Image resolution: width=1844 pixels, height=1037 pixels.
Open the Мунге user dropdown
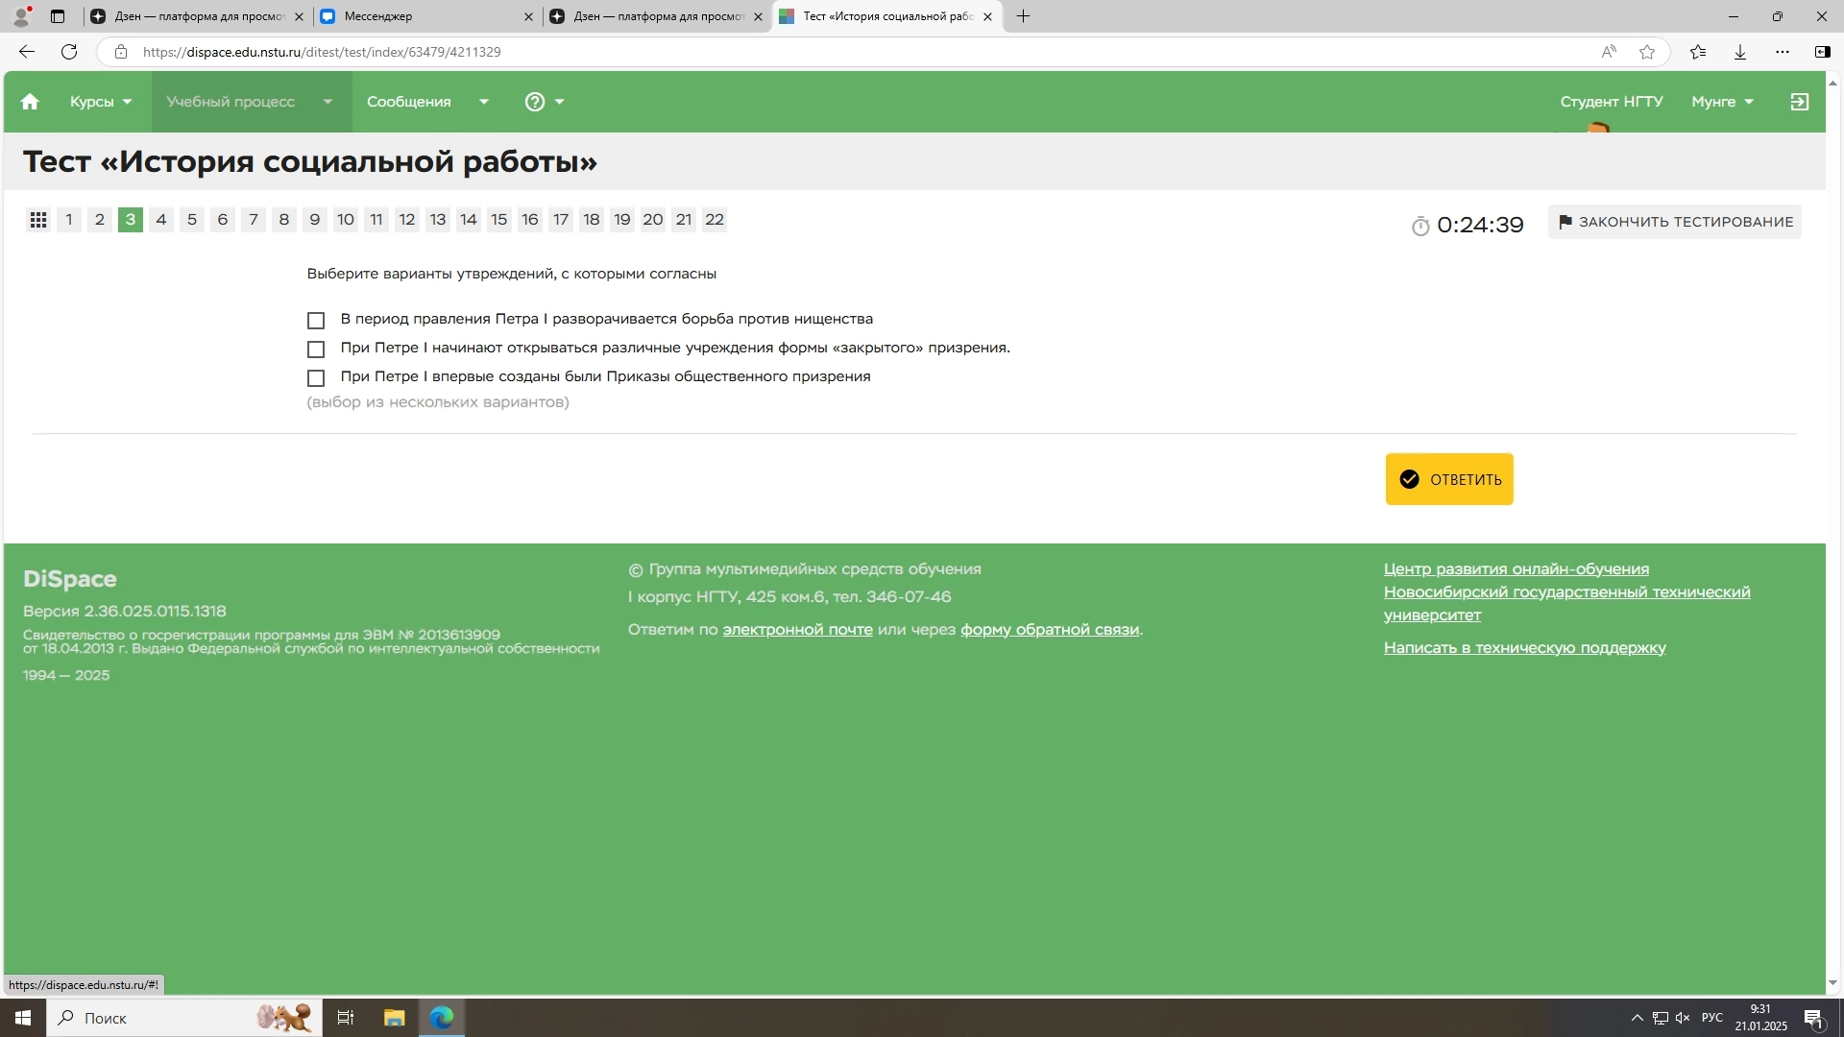[1722, 102]
